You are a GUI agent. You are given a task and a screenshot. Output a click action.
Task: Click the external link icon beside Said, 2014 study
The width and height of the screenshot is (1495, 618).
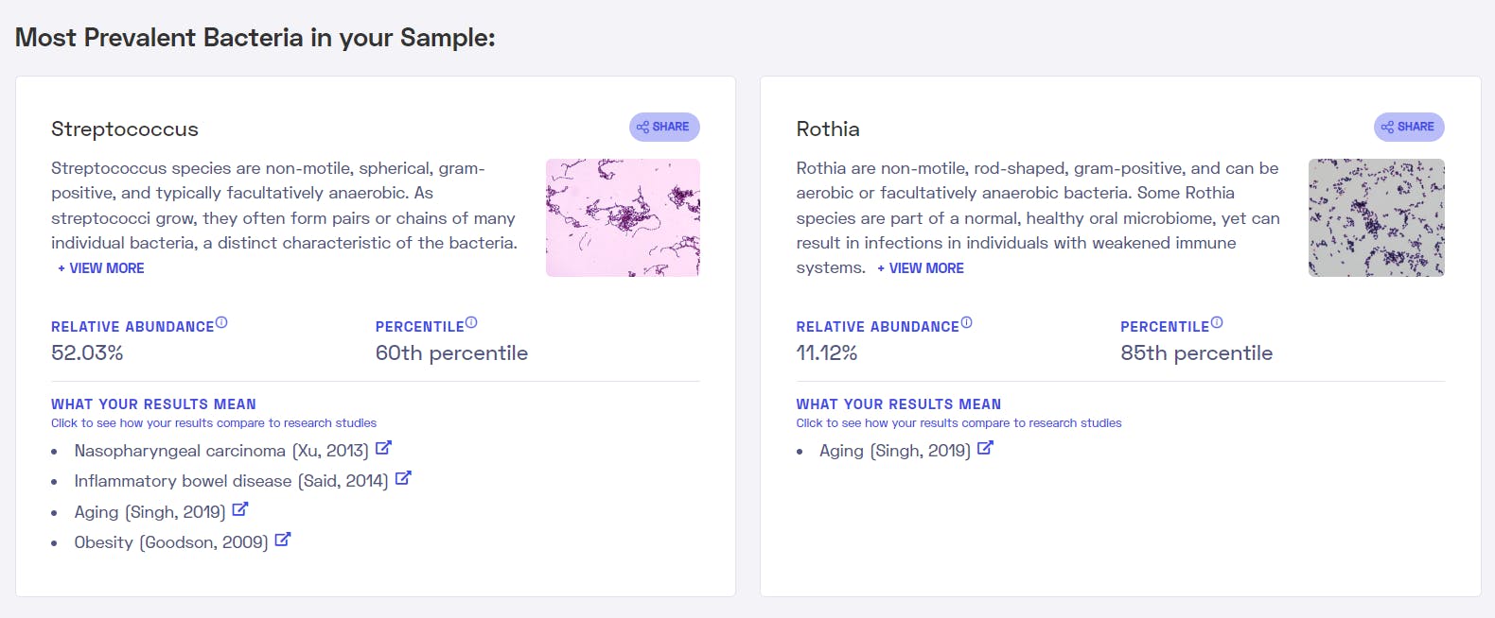403,477
